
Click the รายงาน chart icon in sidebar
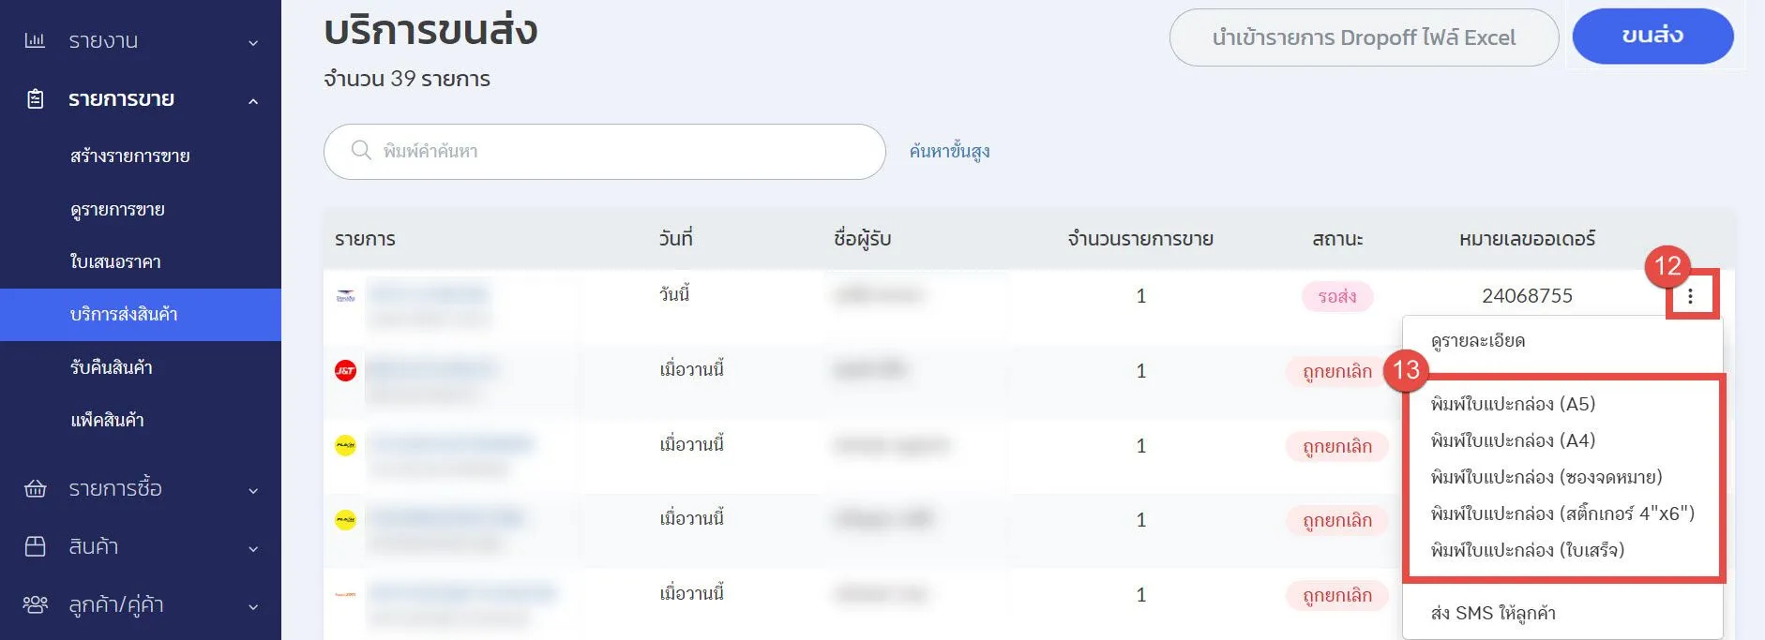pos(35,40)
